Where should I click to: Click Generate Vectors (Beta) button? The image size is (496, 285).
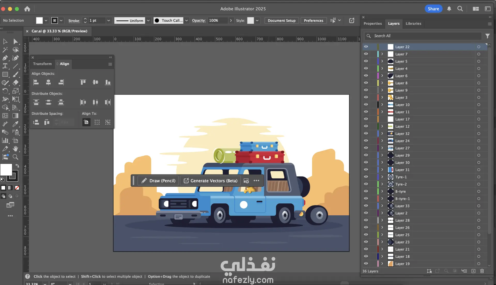click(211, 181)
